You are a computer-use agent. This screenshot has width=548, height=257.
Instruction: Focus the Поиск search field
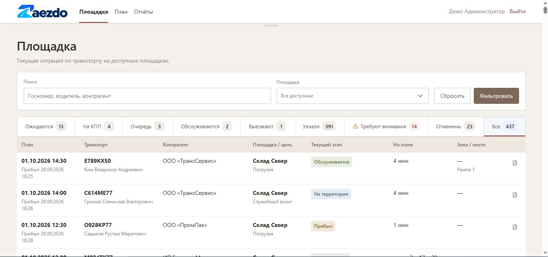click(147, 96)
